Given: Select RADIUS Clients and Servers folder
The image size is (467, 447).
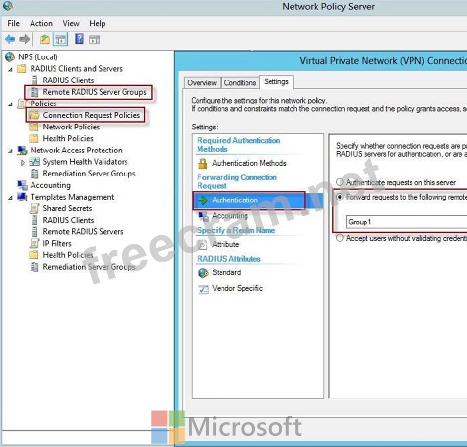Looking at the screenshot, I should 76,69.
